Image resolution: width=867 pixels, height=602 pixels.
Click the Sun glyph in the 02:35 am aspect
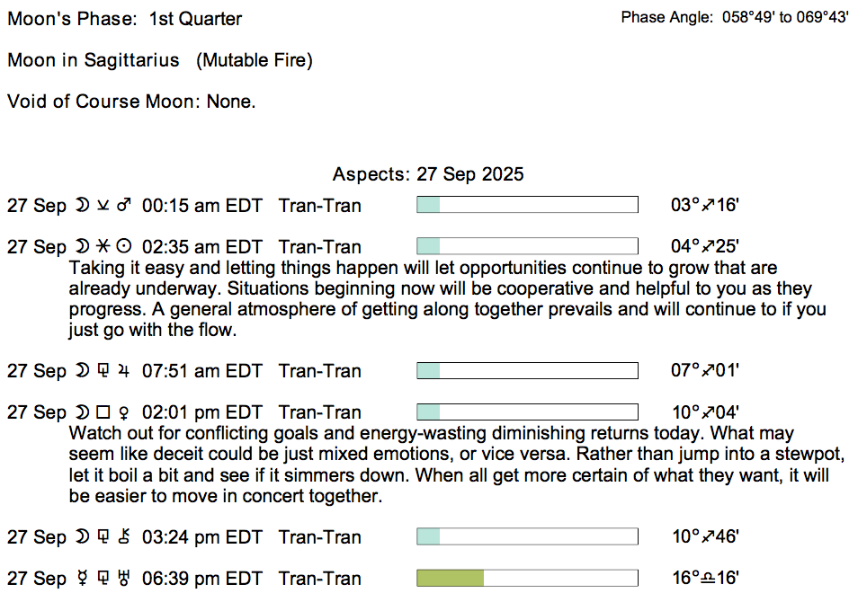(125, 247)
